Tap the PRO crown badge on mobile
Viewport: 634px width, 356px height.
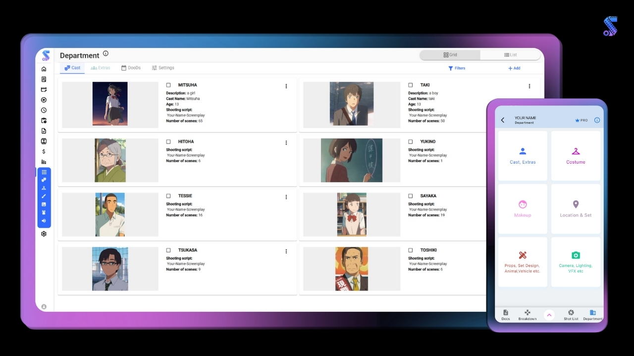[581, 120]
